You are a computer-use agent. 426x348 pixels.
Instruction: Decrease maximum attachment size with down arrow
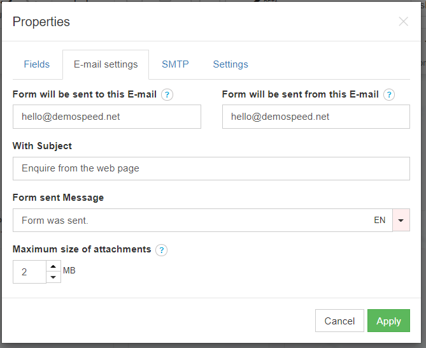click(x=53, y=277)
